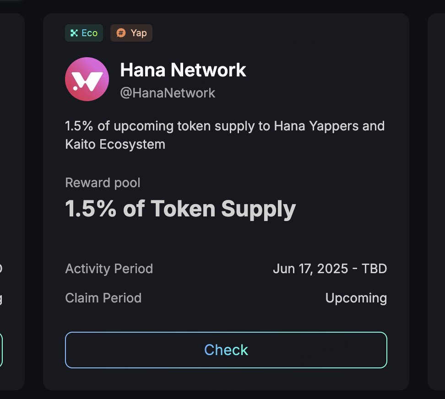Click the previous card's button edge at left
Viewport: 445px width, 399px height.
coord(1,350)
